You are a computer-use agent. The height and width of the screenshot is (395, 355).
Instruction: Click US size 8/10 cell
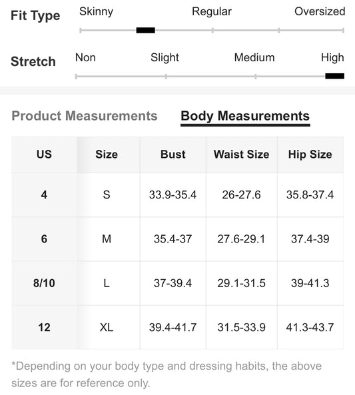coord(45,283)
